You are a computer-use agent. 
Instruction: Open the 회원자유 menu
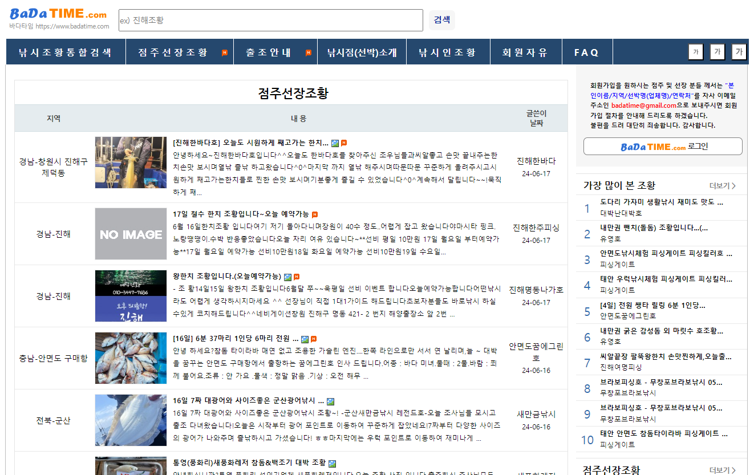525,52
